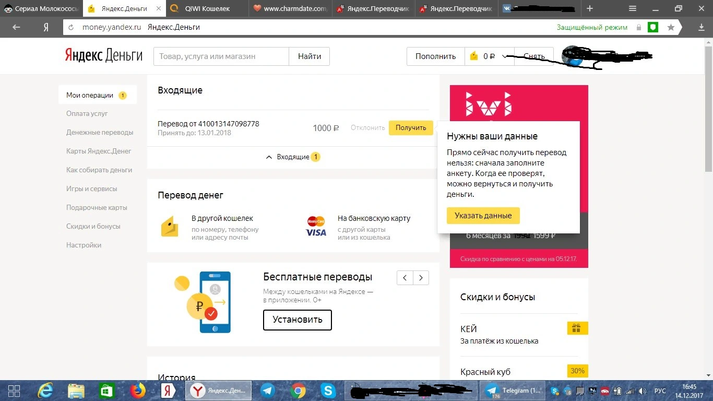
Task: Click the Найти search button
Action: click(x=310, y=56)
